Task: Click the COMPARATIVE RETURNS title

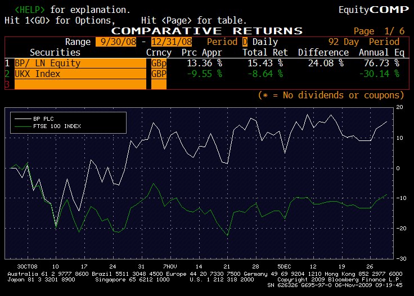Action: [207, 31]
